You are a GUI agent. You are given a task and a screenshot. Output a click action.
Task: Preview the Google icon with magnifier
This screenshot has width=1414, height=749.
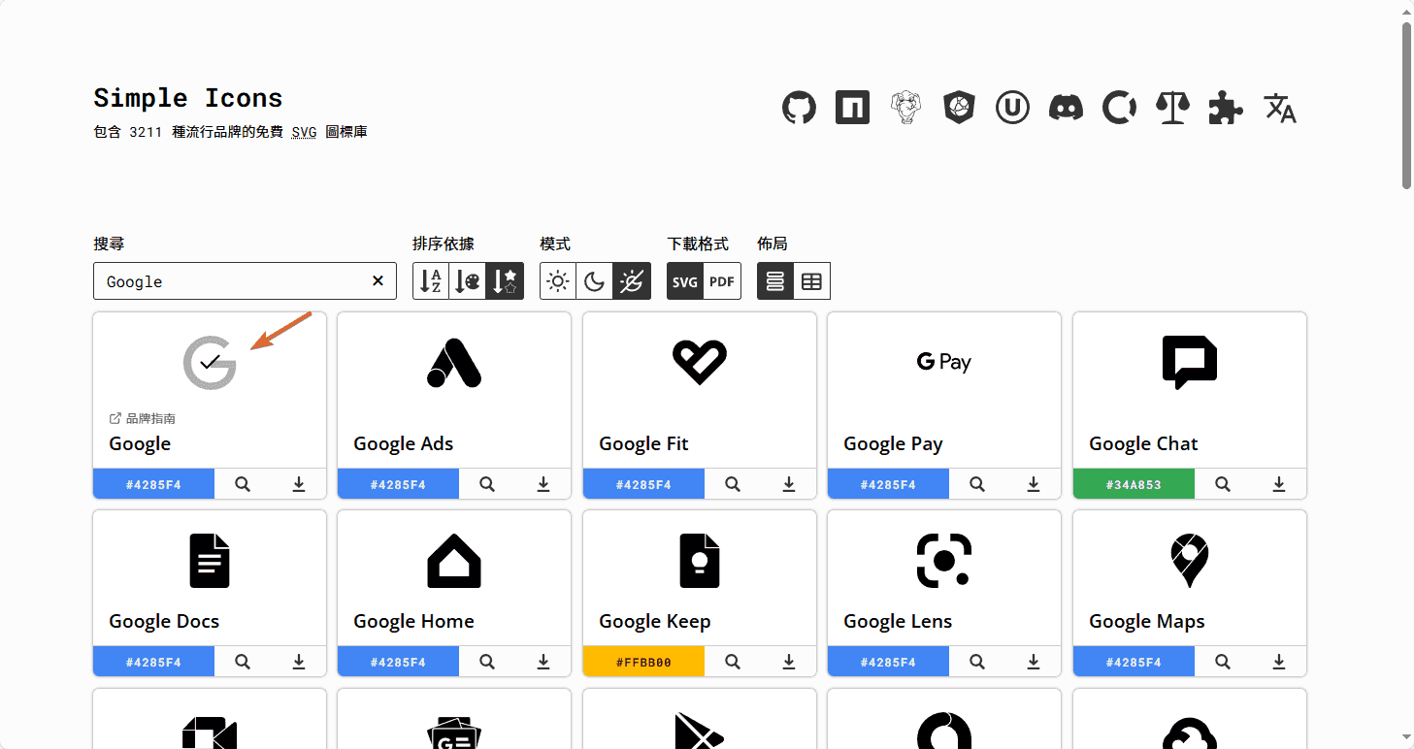pos(243,484)
